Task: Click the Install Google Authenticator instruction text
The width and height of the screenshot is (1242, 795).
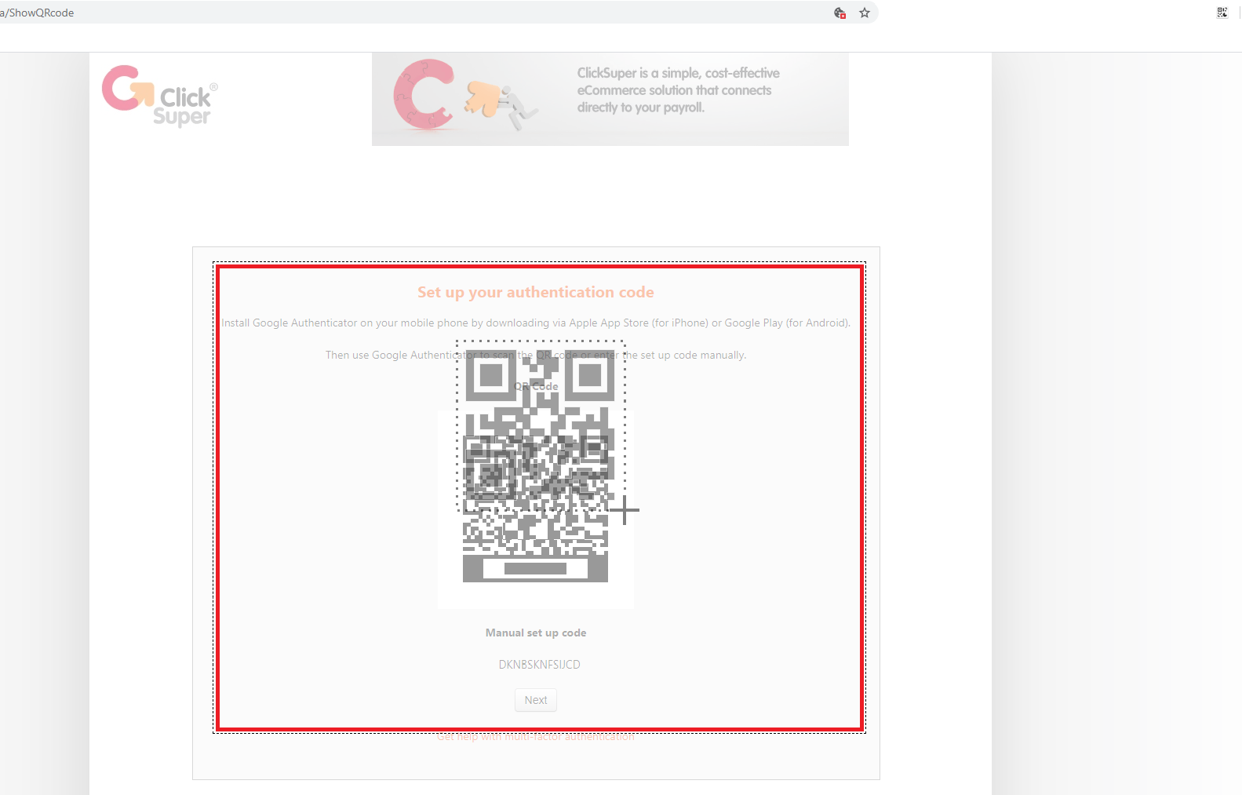Action: [536, 323]
